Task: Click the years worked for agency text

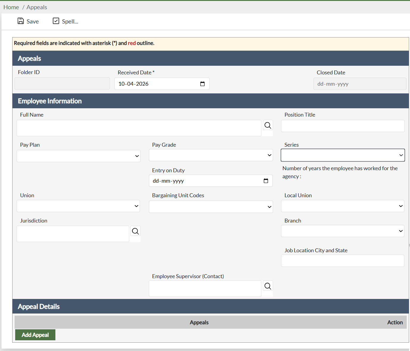Action: tap(340, 172)
